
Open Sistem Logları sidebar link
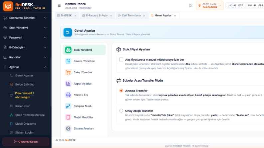(25, 132)
